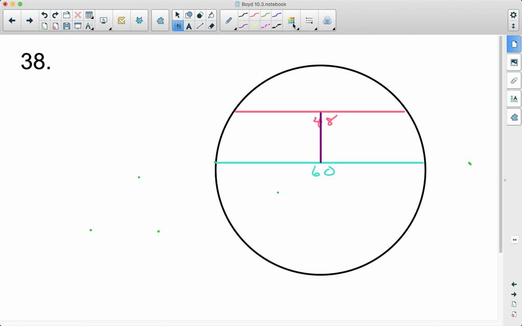
Task: Activate the Eraser tool
Action: (211, 26)
